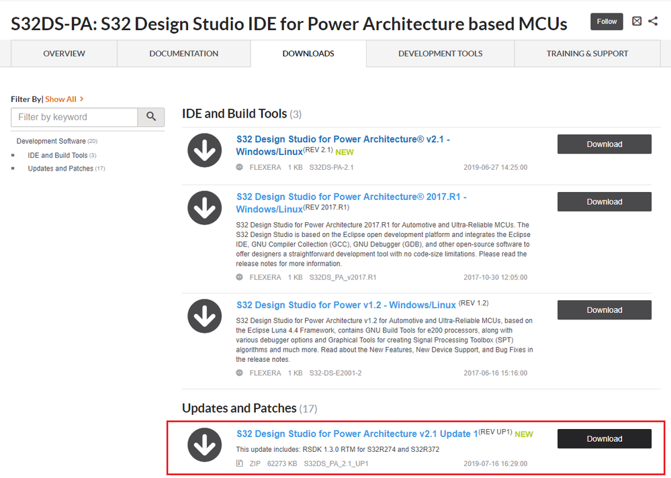Click ZIP file icon for S32DS_PA_2.1_UP1
Screen dimensions: 671x478
240,463
